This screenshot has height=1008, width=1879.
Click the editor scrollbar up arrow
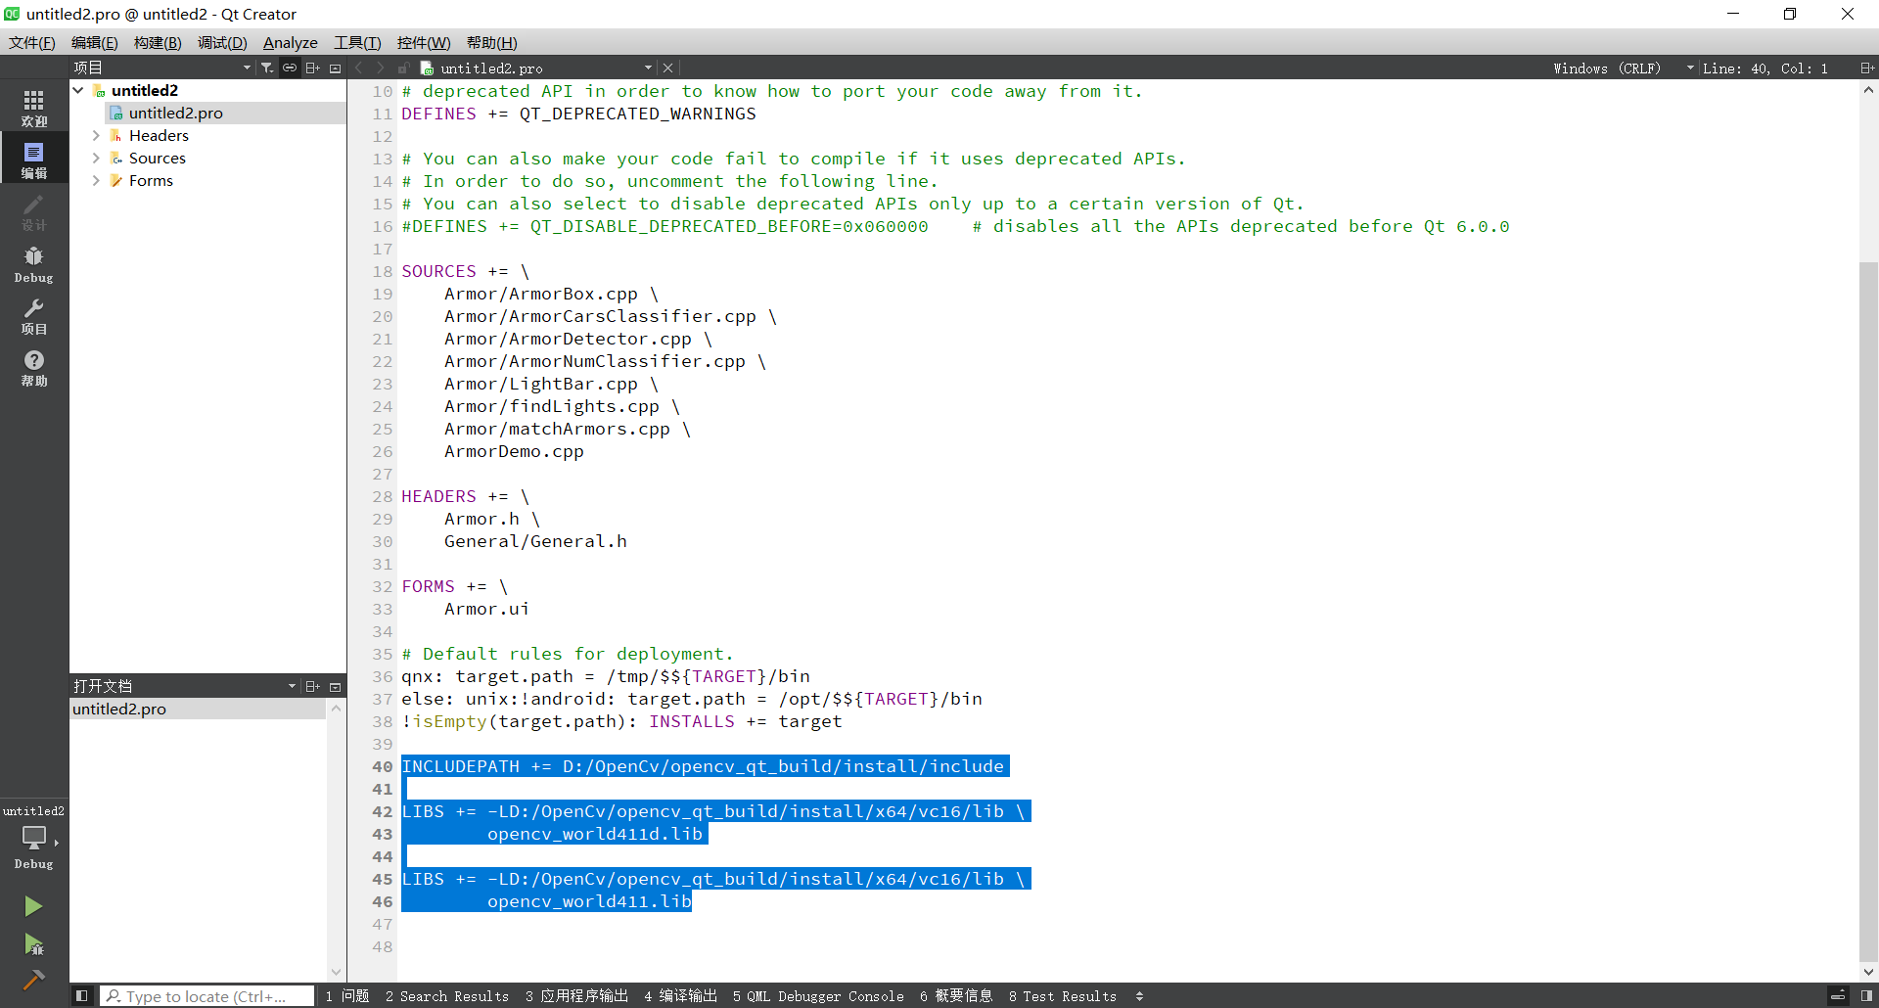point(1868,90)
